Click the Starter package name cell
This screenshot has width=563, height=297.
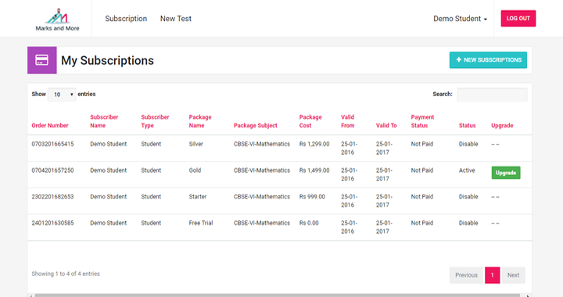[198, 196]
